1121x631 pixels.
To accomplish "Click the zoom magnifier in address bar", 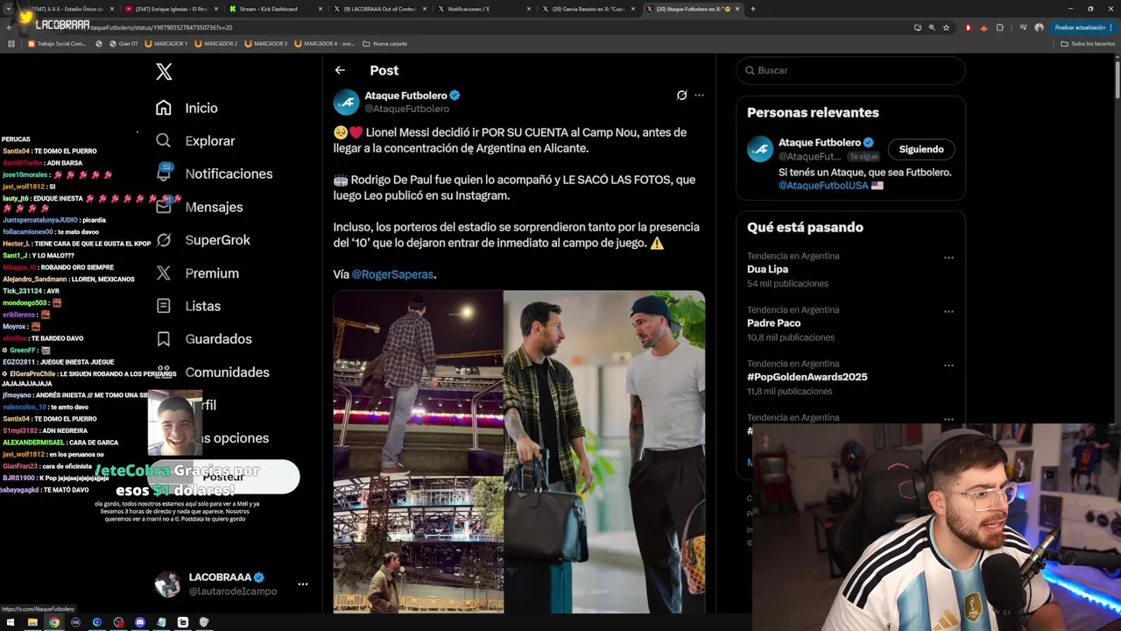I will 932,28.
